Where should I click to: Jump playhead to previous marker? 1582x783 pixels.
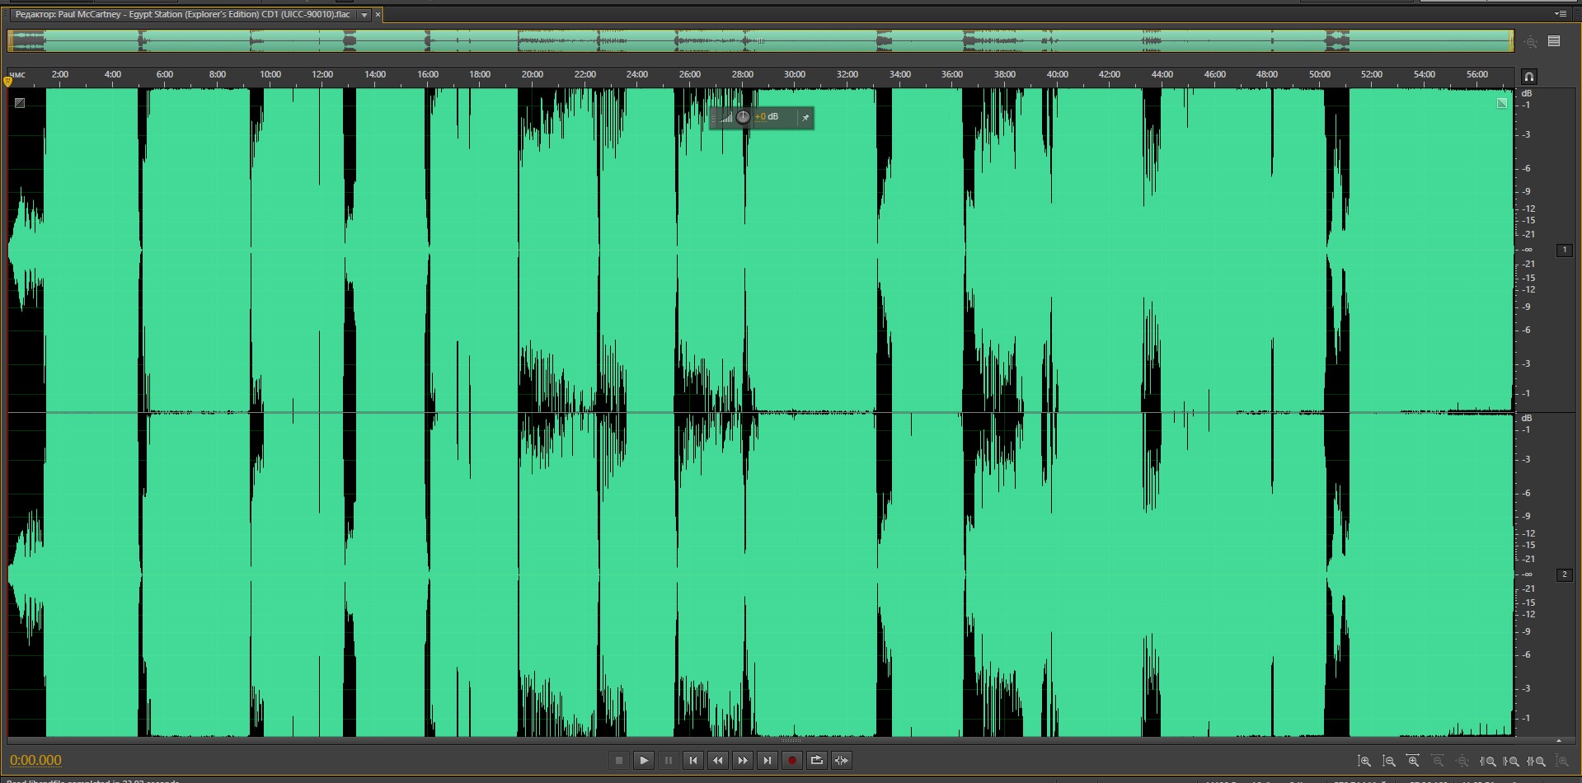coord(693,760)
